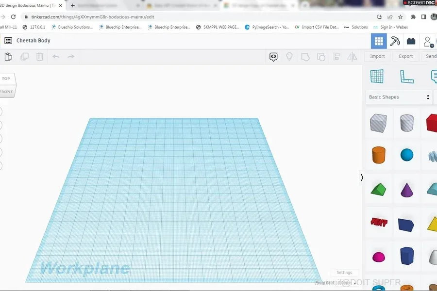The width and height of the screenshot is (437, 291).
Task: Open the Basic Shapes category dropdown
Action: click(x=399, y=97)
